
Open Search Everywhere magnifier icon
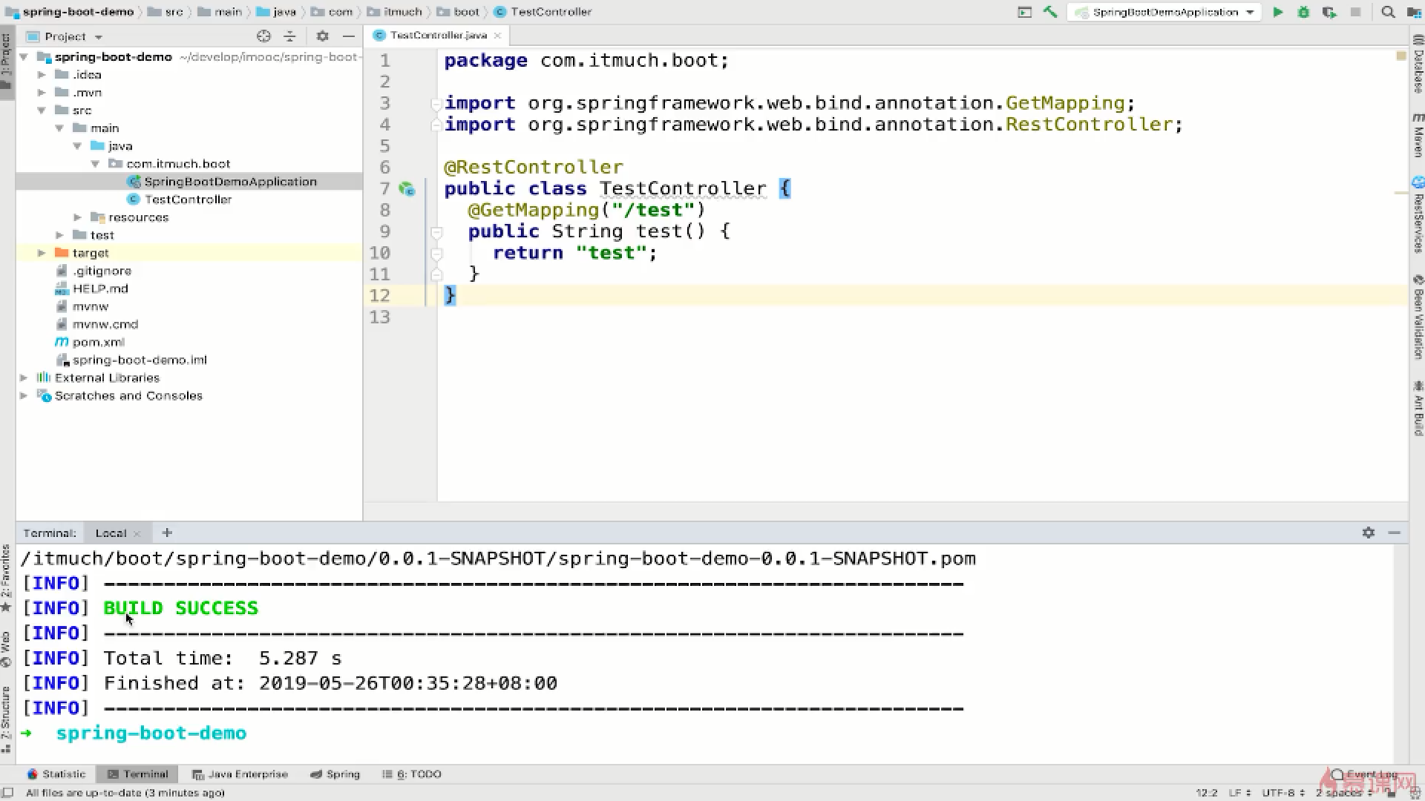(x=1388, y=12)
